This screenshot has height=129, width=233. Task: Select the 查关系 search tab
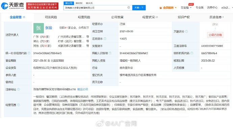tap(89, 3)
